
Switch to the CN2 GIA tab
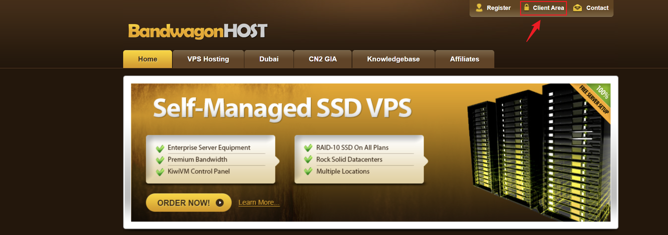pyautogui.click(x=323, y=59)
